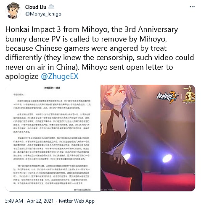
Task: Click the PRESENTS caption below PV image
Action: (109, 190)
